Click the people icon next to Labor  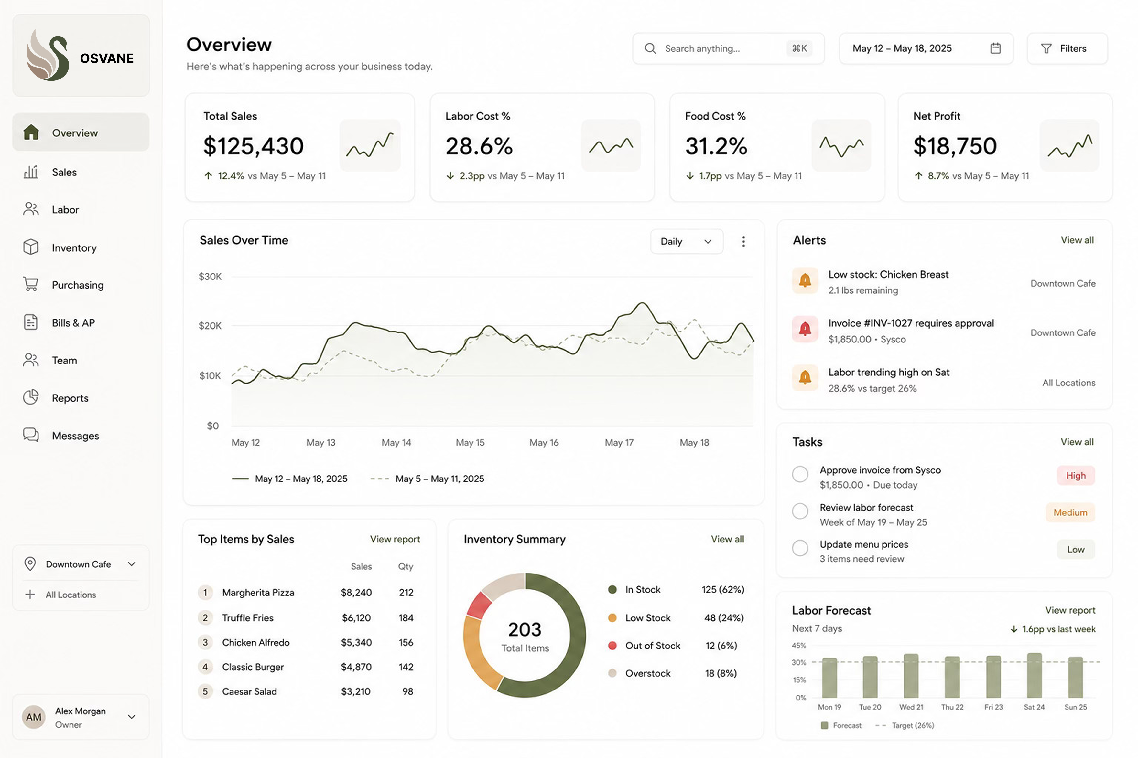click(x=31, y=209)
